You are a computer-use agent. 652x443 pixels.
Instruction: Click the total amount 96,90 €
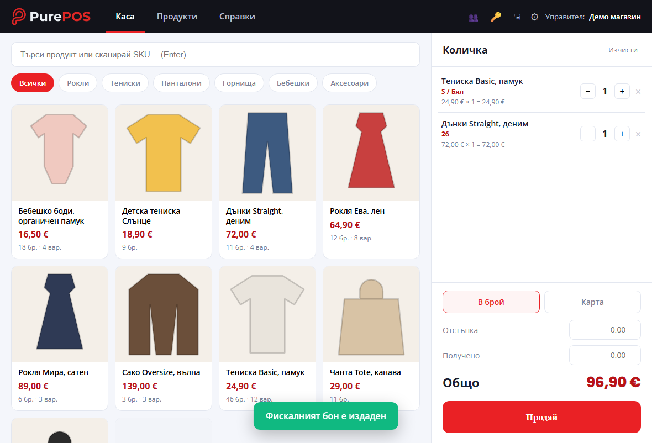tap(613, 382)
